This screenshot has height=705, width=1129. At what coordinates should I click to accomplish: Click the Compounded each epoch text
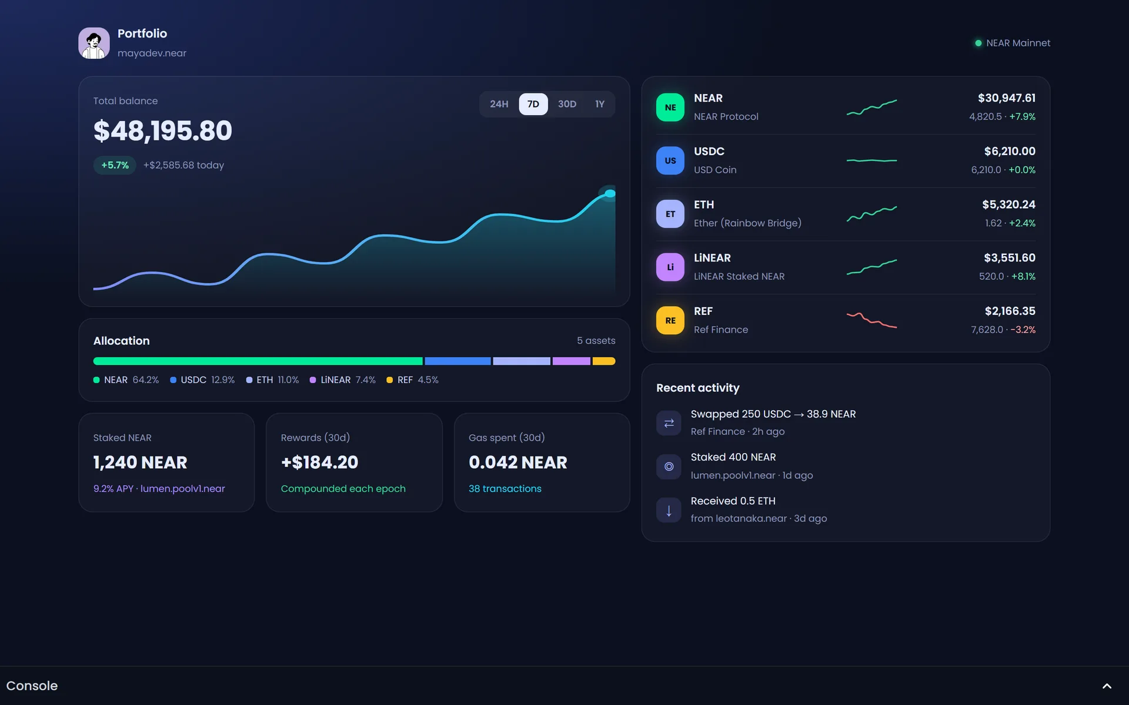click(x=343, y=489)
